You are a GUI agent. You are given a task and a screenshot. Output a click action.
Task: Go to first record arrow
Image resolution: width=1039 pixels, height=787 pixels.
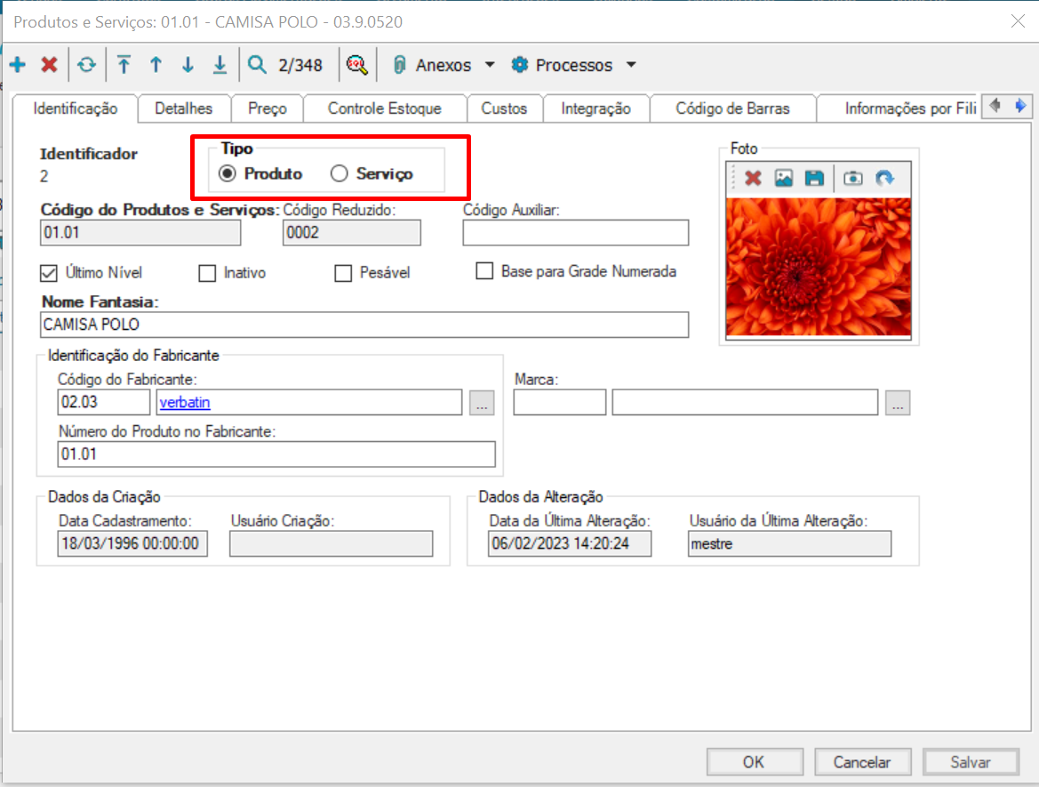pos(124,65)
